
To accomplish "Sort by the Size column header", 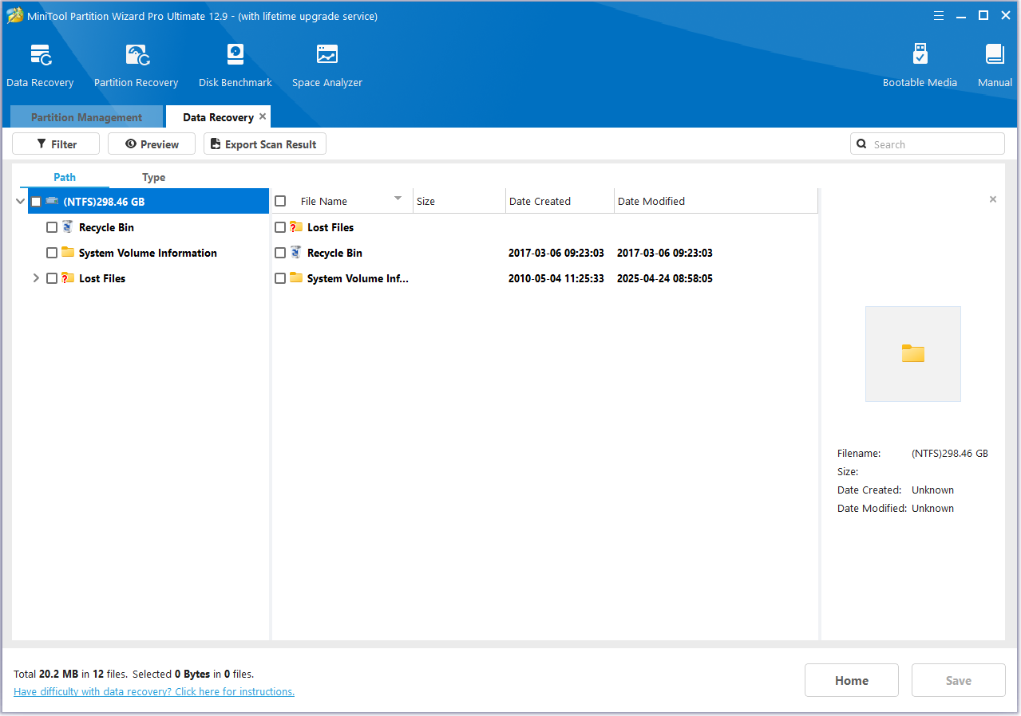I will coord(459,201).
